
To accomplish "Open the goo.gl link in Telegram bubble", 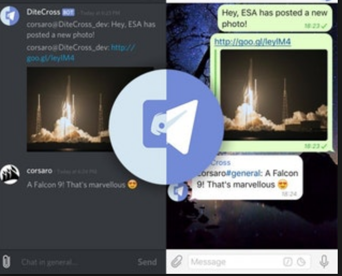I will point(252,41).
